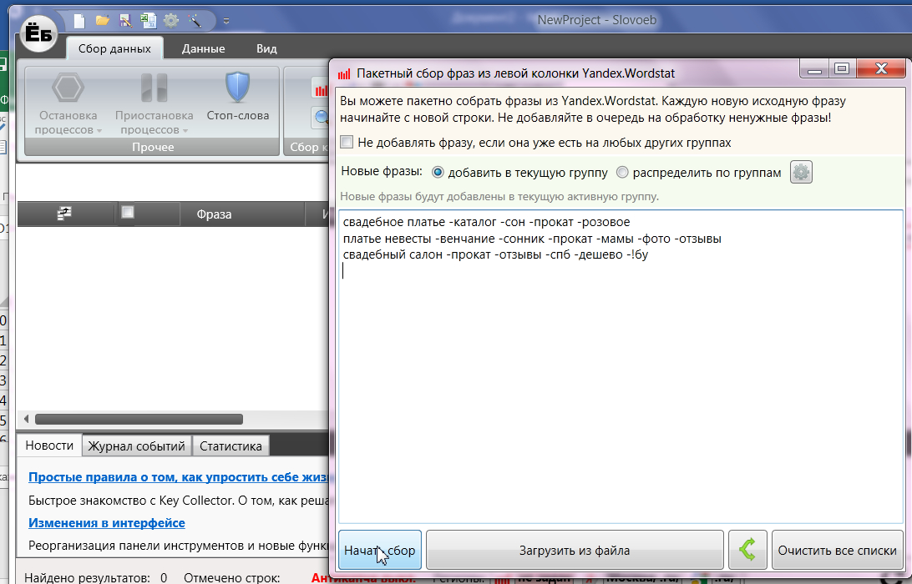912x584 pixels.
Task: Expand the Приостановка процессов dropdown arrow
Action: (185, 131)
